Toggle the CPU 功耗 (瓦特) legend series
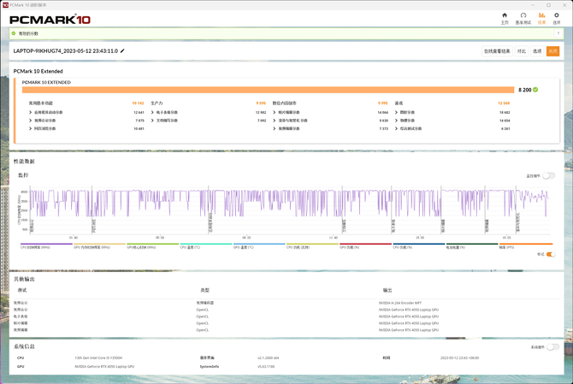 pyautogui.click(x=312, y=245)
